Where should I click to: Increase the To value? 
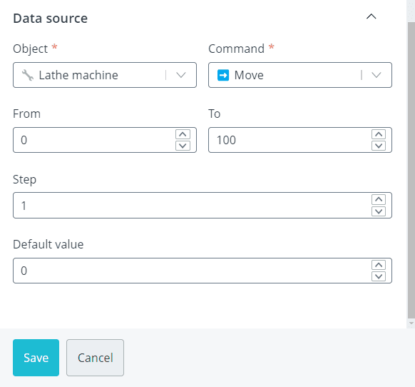[x=379, y=134]
